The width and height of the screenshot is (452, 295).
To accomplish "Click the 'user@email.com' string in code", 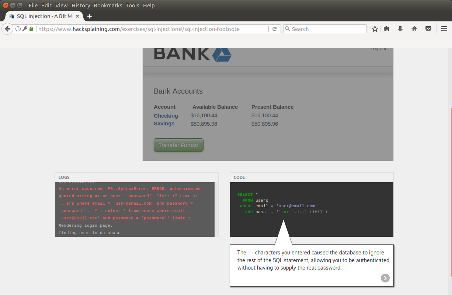I will click(x=297, y=206).
